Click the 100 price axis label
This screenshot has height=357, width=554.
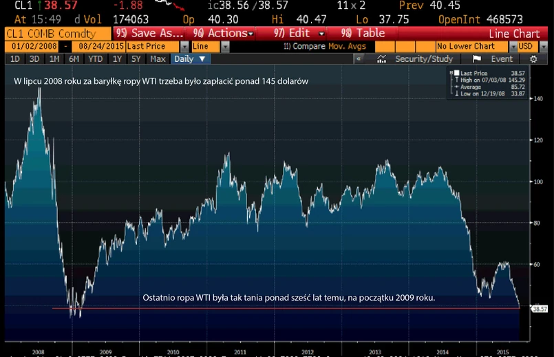coord(538,182)
